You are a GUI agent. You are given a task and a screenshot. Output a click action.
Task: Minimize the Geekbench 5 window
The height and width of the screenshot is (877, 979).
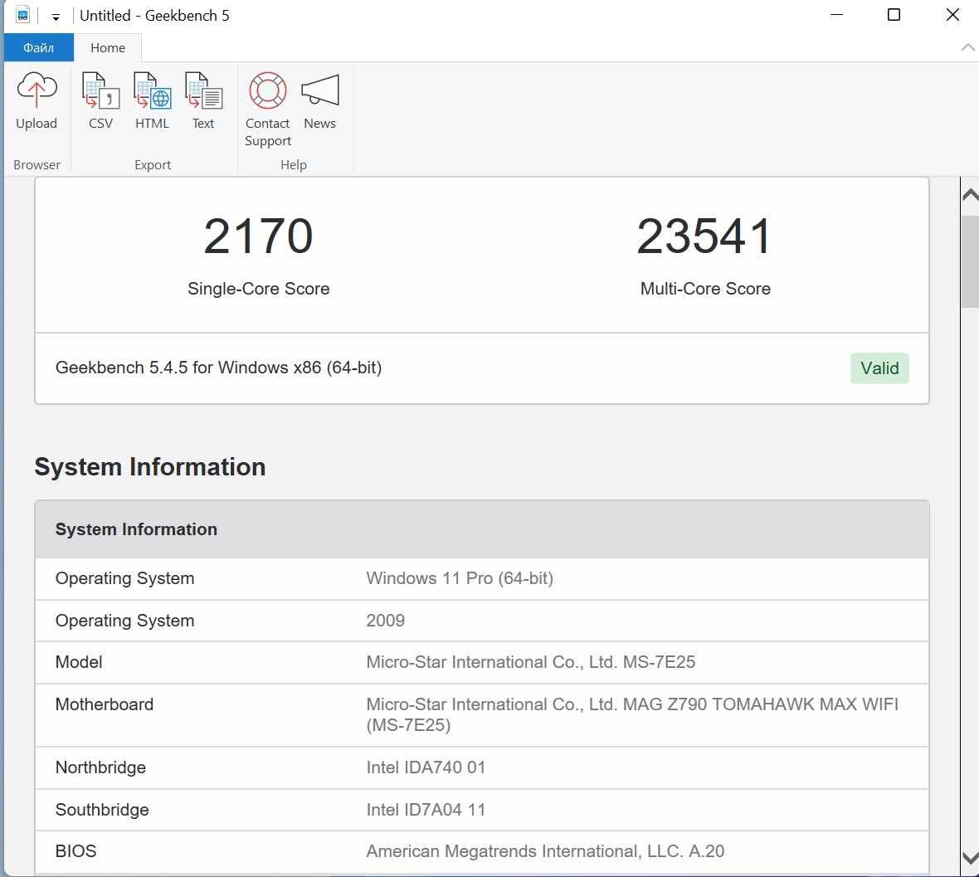click(836, 15)
